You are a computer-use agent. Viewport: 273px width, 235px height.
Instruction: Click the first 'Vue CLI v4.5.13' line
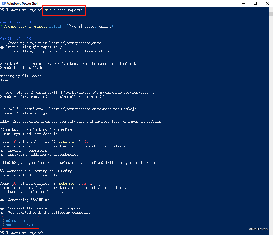pyautogui.click(x=15, y=22)
